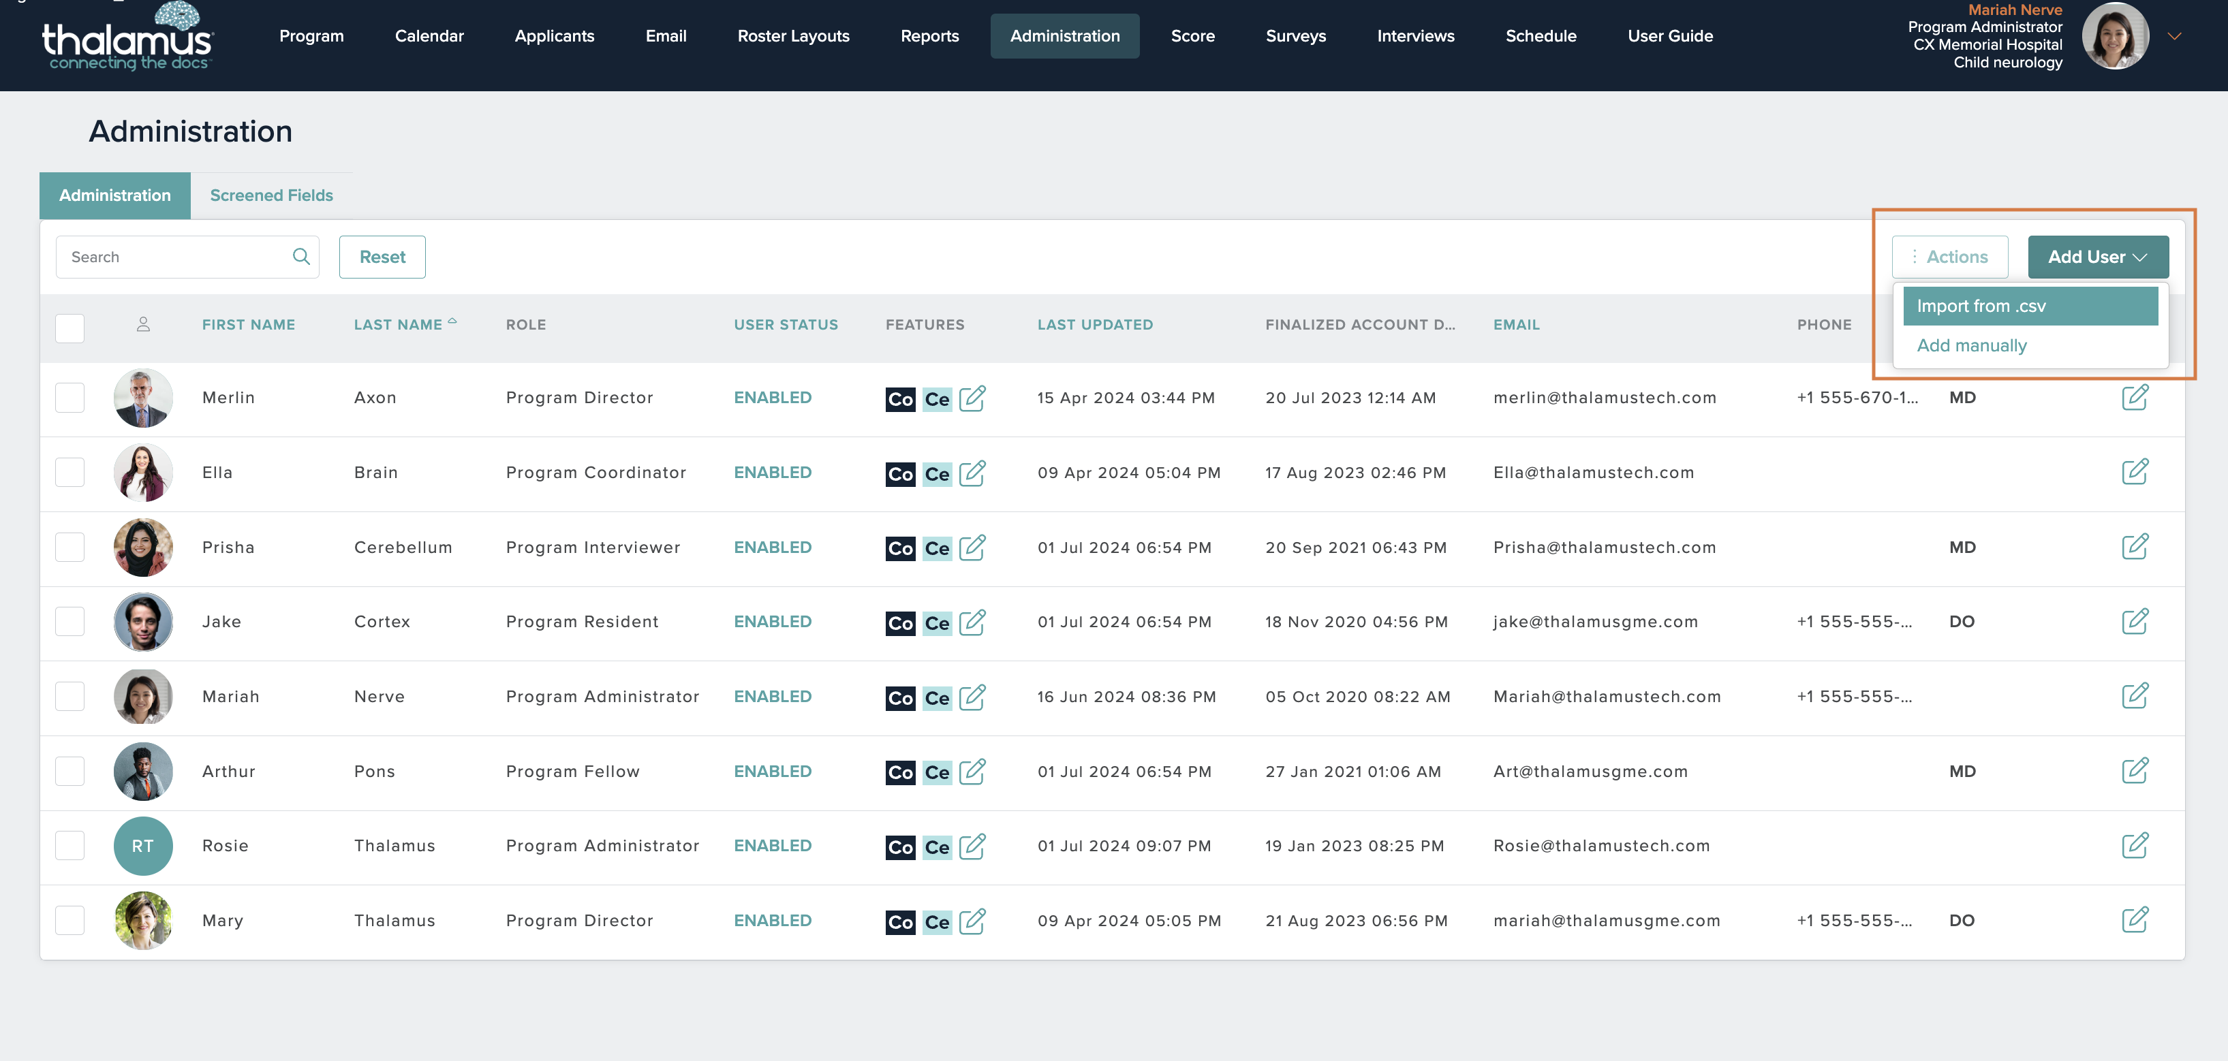Edit features icon for Jake Cortex
The width and height of the screenshot is (2228, 1061).
coord(972,622)
